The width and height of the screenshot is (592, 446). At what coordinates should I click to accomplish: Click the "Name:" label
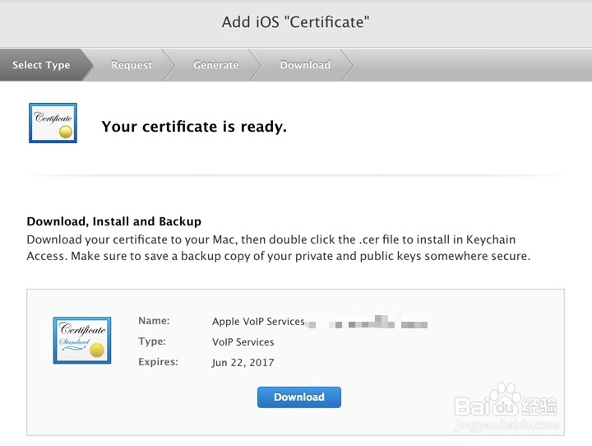[154, 321]
